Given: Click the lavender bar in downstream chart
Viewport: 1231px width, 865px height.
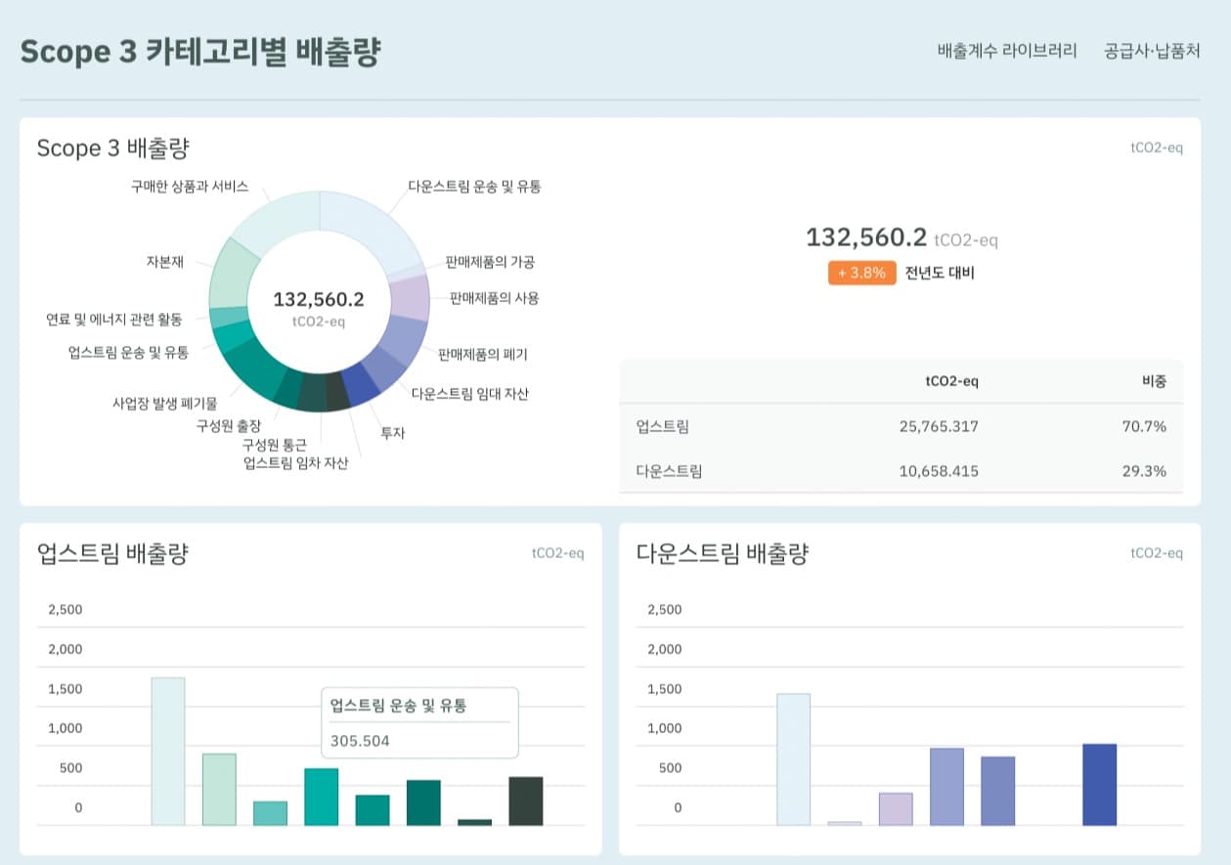Looking at the screenshot, I should click(895, 808).
